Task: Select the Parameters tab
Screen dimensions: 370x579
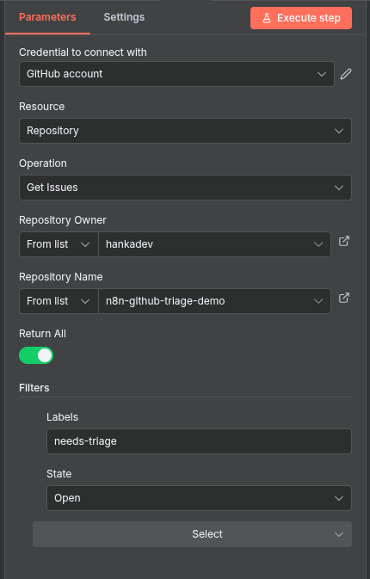Action: [x=47, y=17]
